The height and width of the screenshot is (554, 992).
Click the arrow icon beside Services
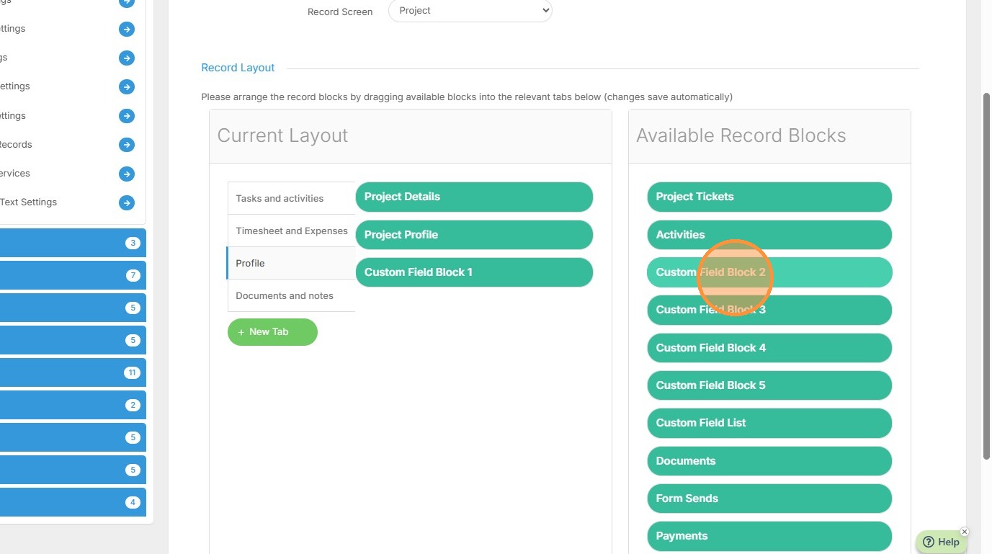coord(127,174)
